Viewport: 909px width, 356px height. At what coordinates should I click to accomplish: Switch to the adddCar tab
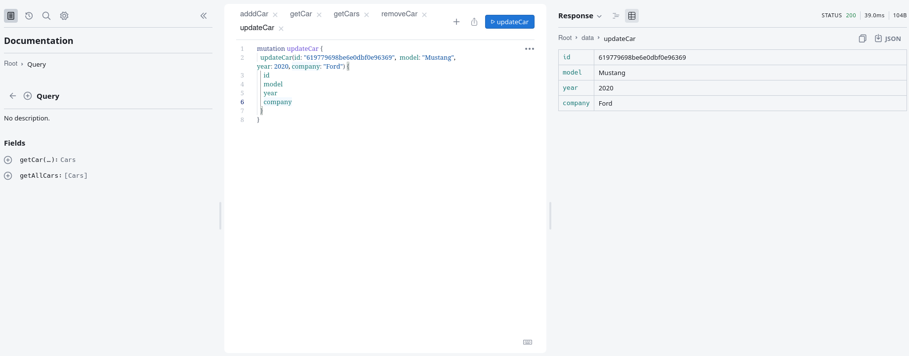[254, 14]
